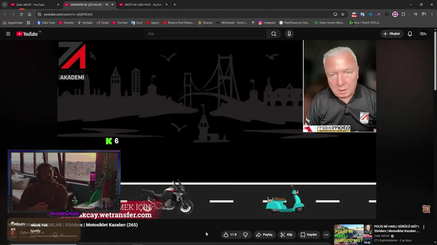The image size is (437, 245).
Task: Bookmark this page with the star icon
Action: click(343, 14)
